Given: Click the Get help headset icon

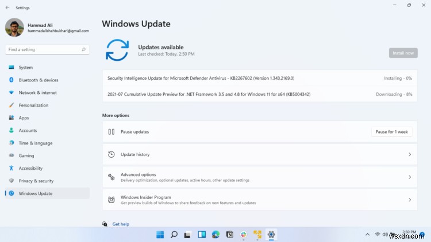Looking at the screenshot, I should point(105,224).
